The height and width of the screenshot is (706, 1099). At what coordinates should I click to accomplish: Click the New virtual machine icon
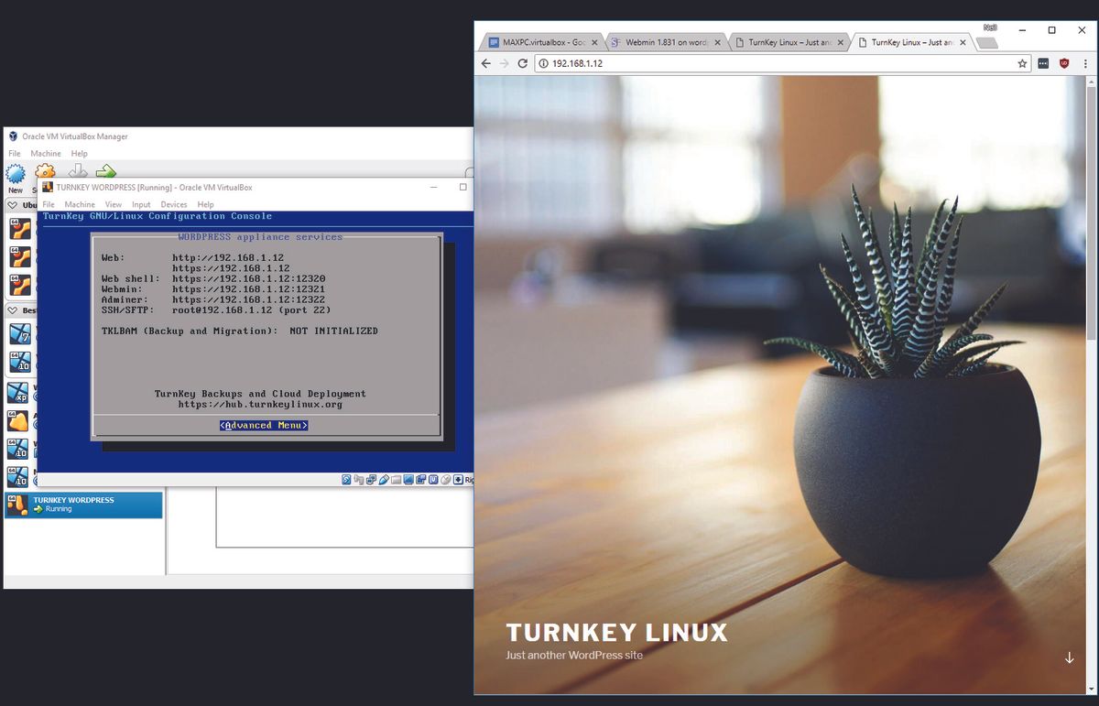[16, 171]
